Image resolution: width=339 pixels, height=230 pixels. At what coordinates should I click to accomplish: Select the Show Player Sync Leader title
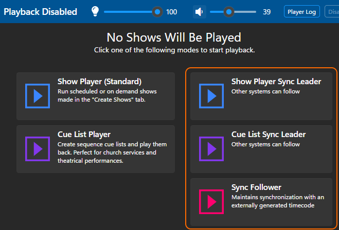click(x=276, y=82)
